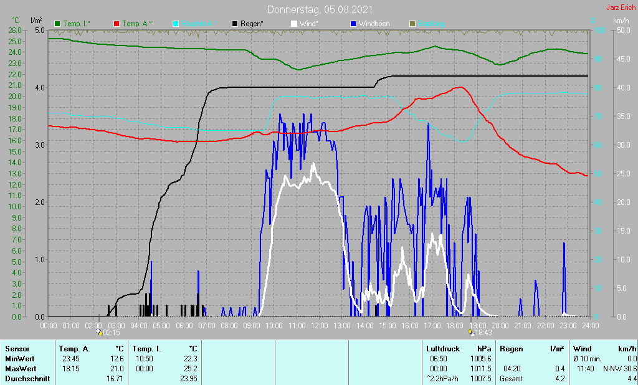Select the 'Temp. I.*' legend label

point(77,24)
